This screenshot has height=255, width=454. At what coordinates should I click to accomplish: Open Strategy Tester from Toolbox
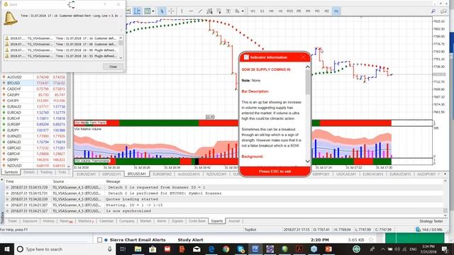tap(431, 221)
